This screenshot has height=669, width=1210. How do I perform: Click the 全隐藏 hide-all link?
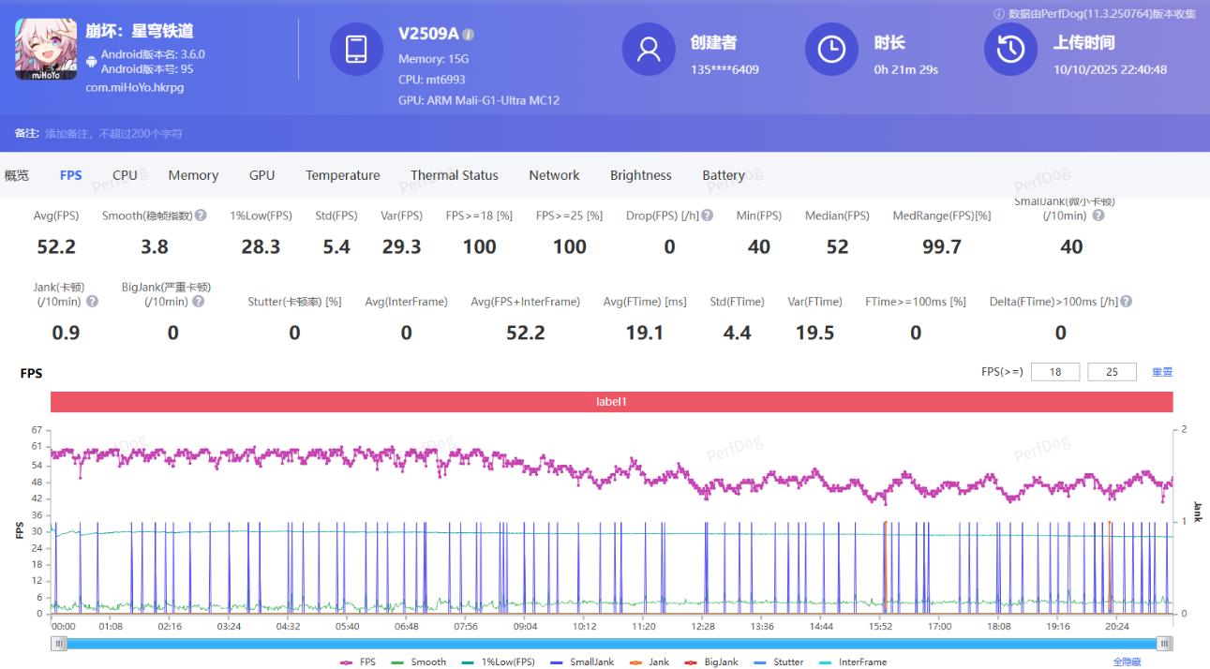click(x=1127, y=662)
